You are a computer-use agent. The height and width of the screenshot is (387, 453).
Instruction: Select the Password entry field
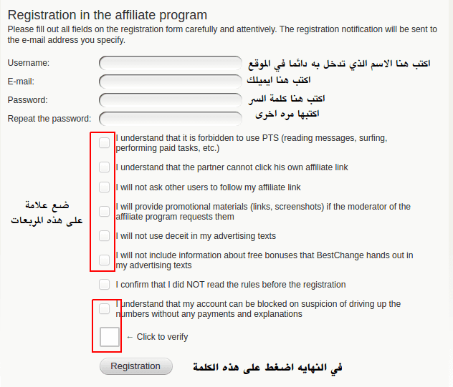[171, 100]
